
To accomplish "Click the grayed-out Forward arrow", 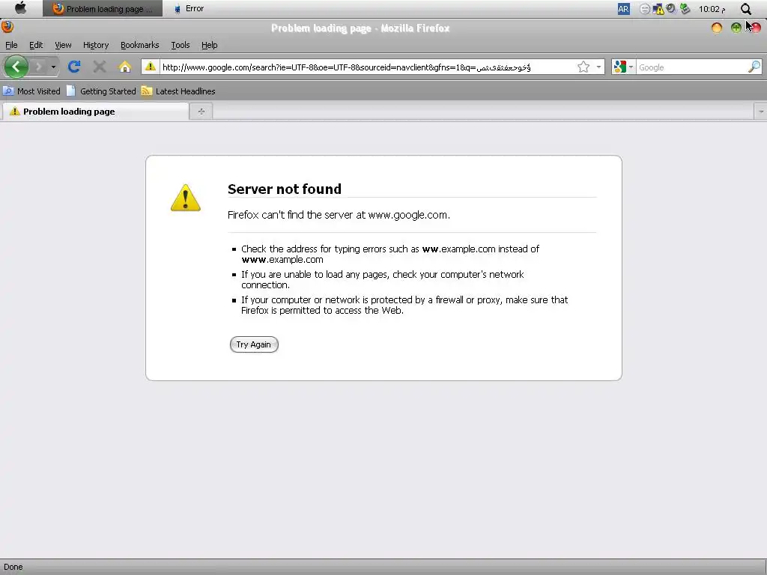I will tap(39, 67).
